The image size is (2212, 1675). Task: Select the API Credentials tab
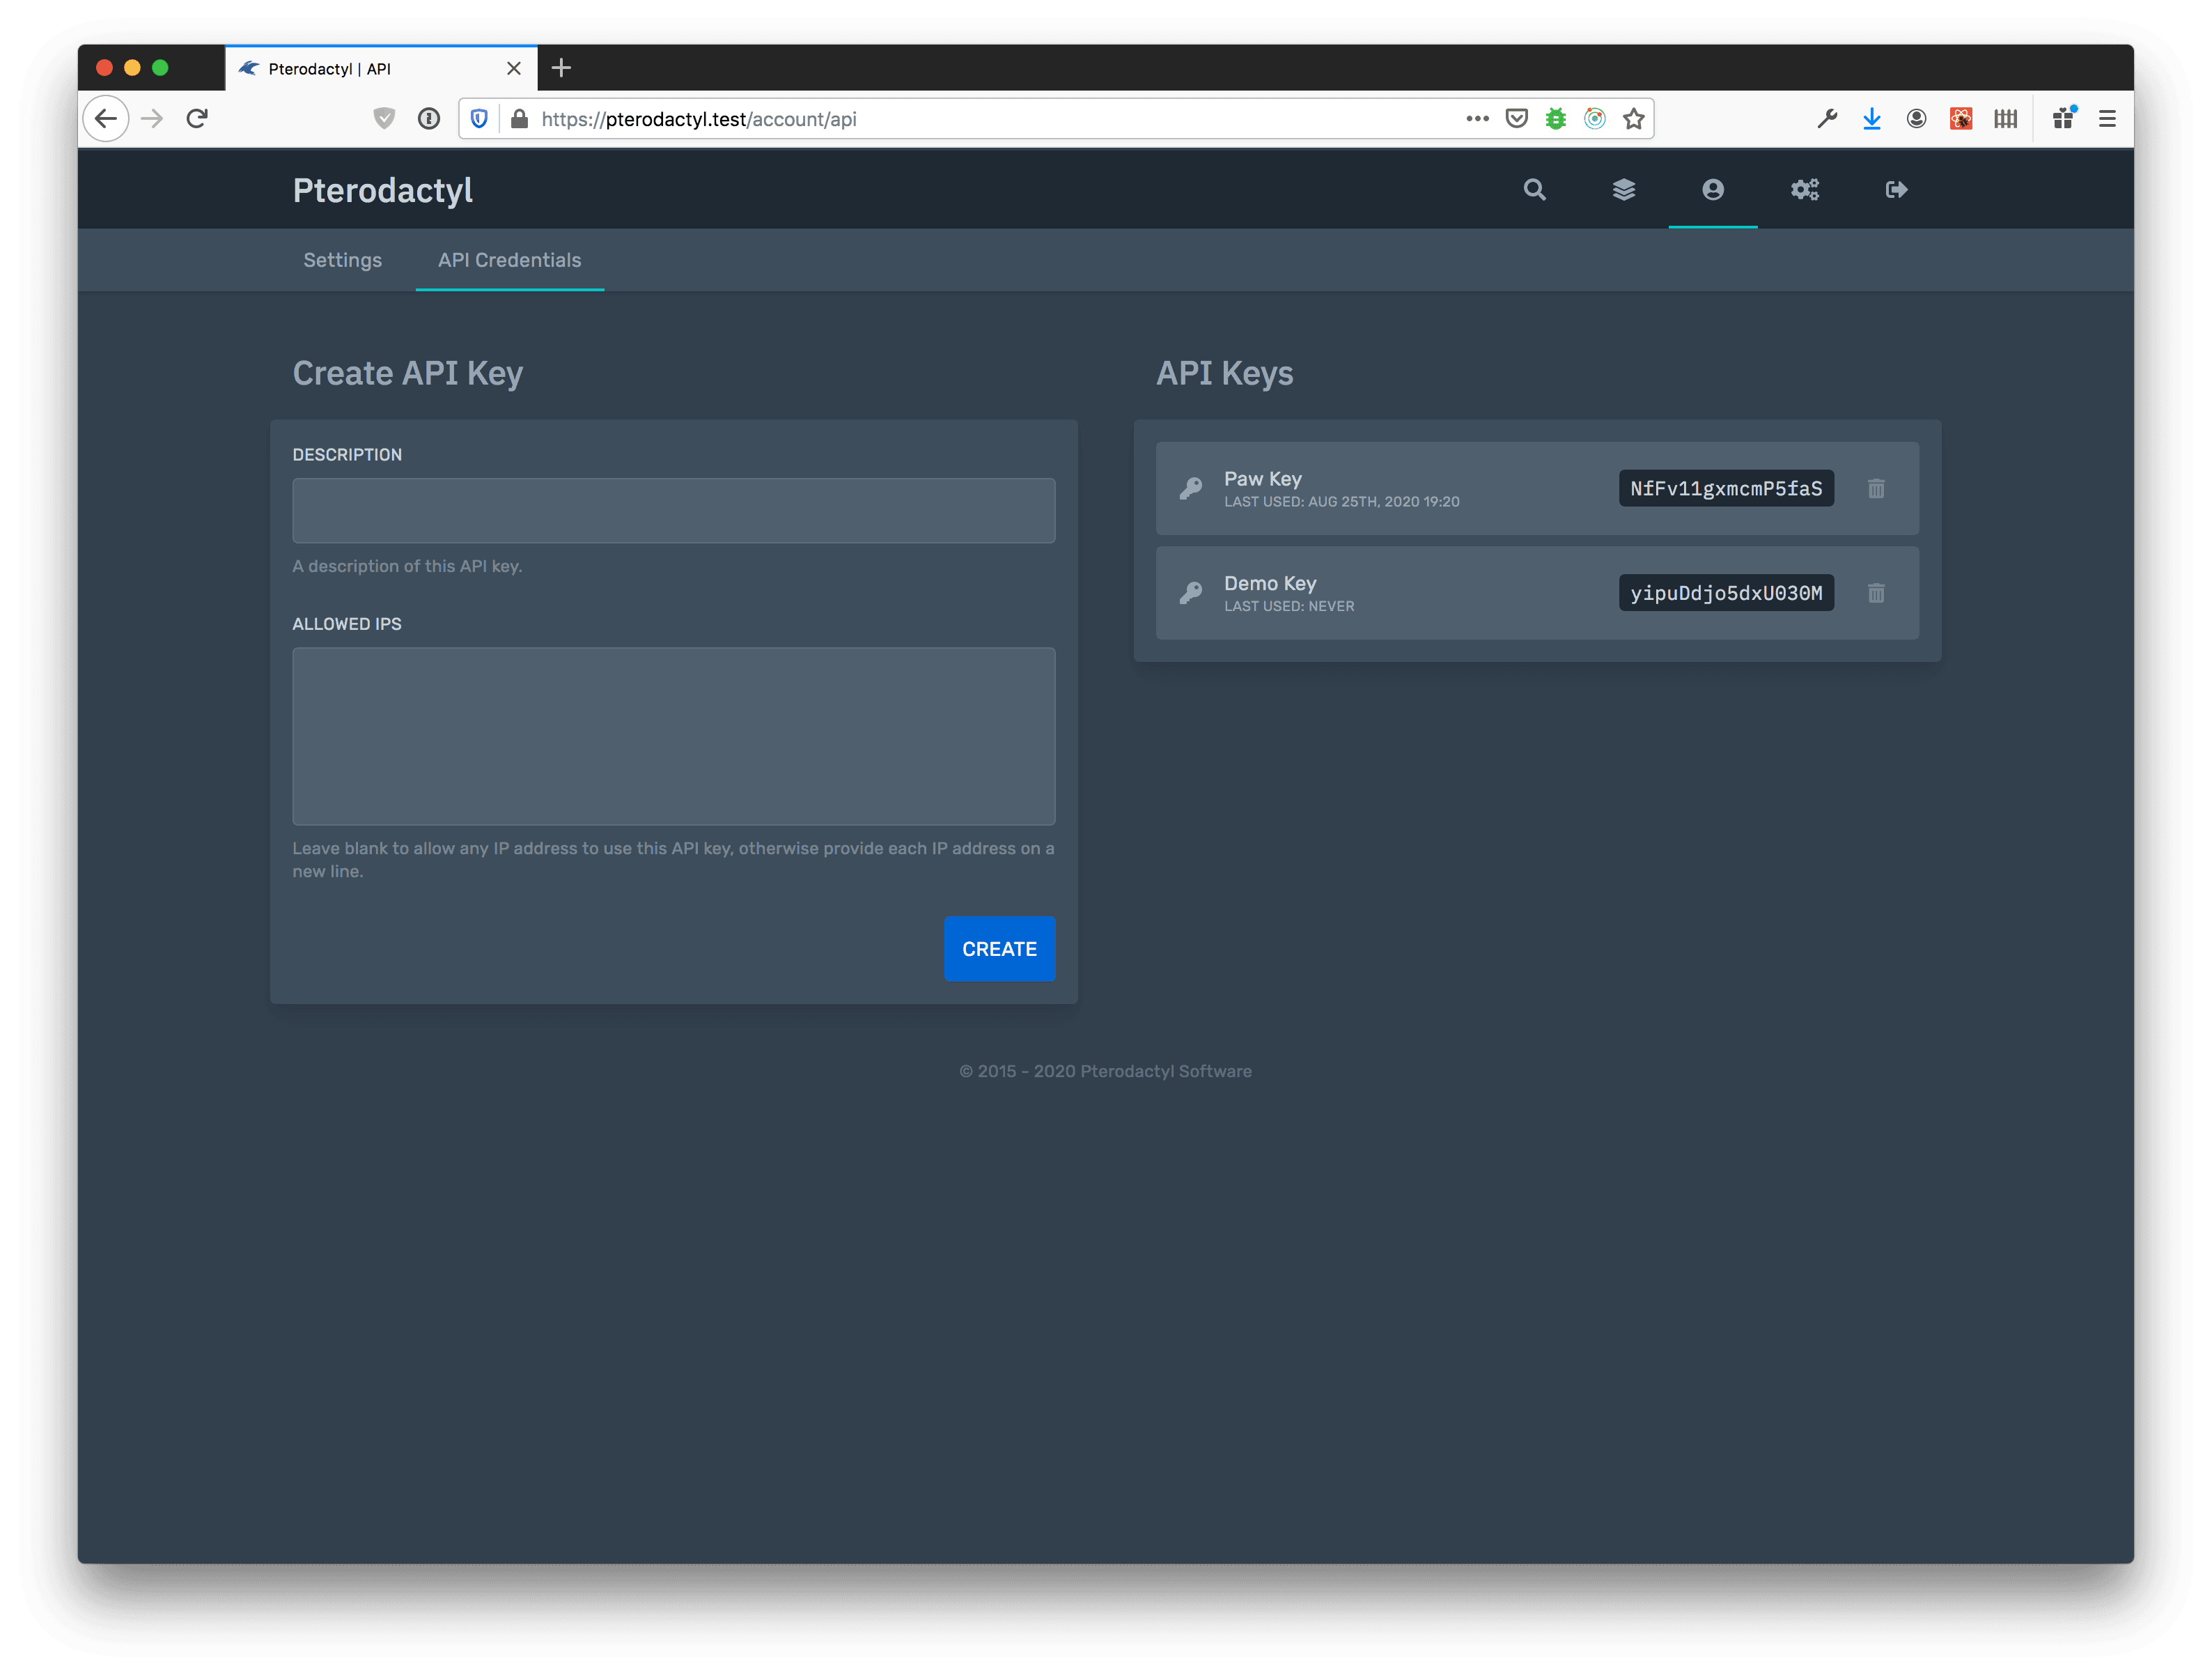point(509,260)
